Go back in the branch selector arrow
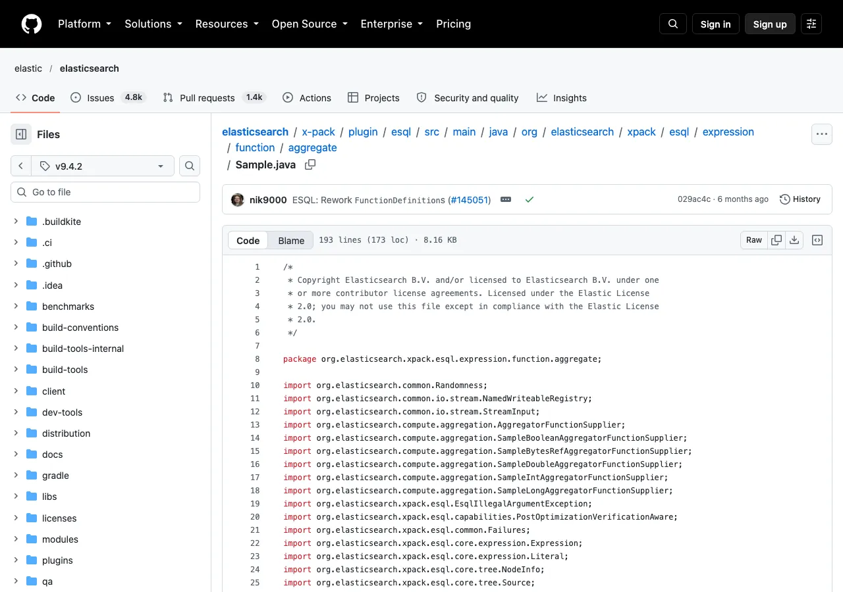Image resolution: width=843 pixels, height=592 pixels. 21,166
